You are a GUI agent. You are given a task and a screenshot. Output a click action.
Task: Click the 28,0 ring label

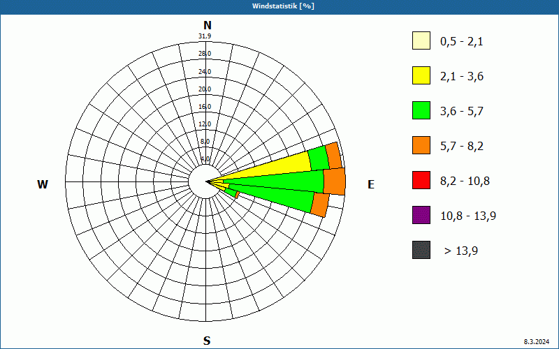[x=205, y=54]
